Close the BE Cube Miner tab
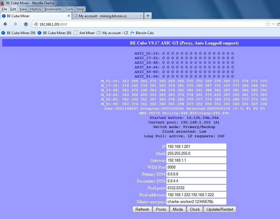This screenshot has width=280, height=219. coord(69,16)
